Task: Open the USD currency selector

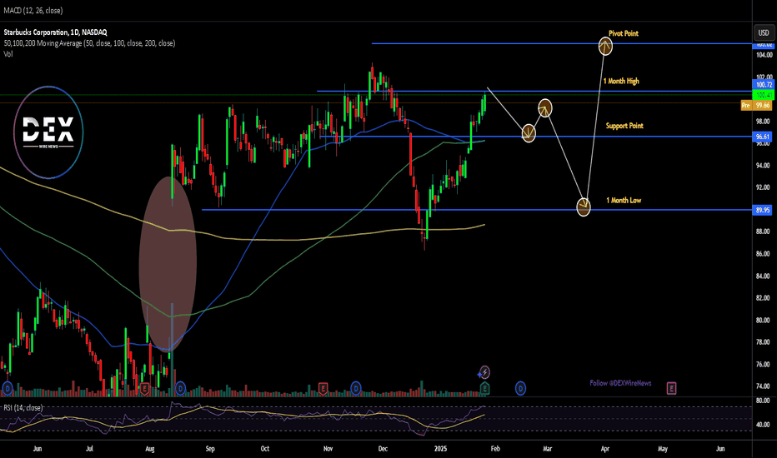Action: tap(764, 32)
